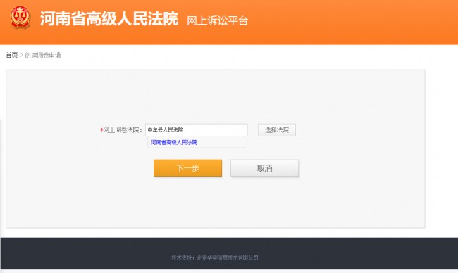Click the 河南省高级人民法院 header title
Image resolution: width=458 pixels, height=273 pixels.
point(109,19)
